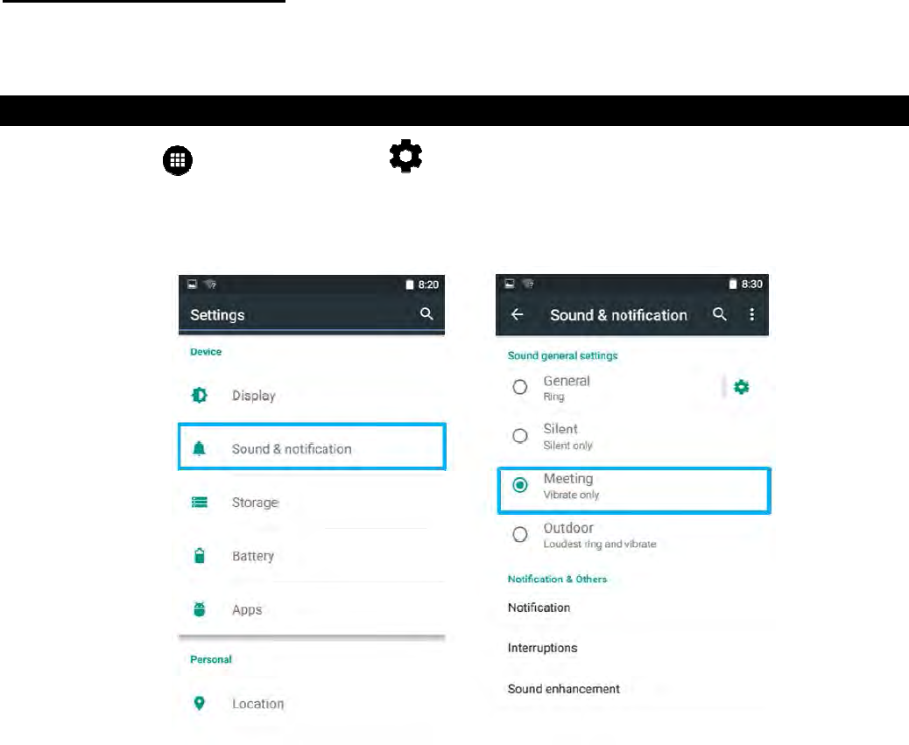Open the Battery settings entry
This screenshot has width=909, height=745.
[x=312, y=556]
